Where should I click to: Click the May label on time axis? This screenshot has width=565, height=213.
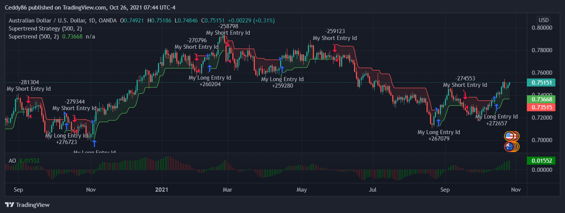click(x=302, y=189)
